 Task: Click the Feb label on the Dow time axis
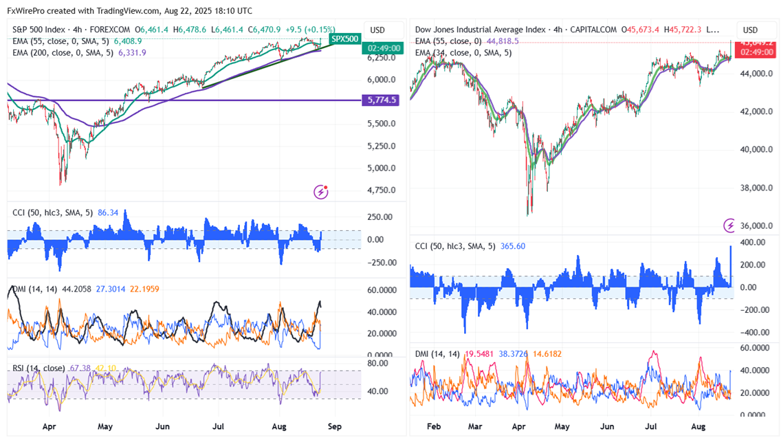pos(434,426)
